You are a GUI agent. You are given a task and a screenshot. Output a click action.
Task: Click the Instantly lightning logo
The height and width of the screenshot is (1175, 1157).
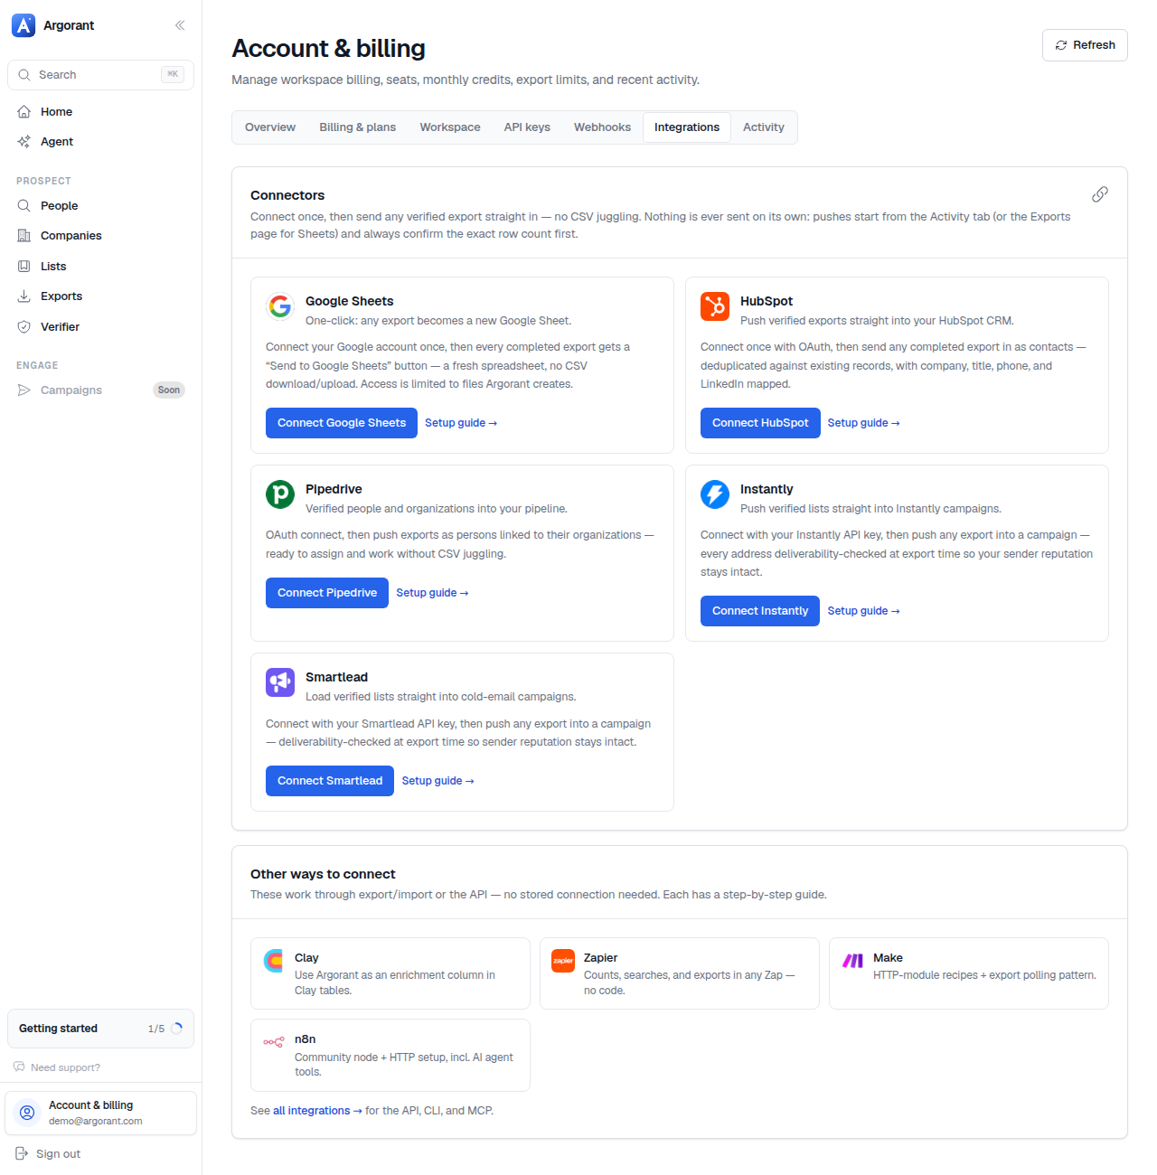pyautogui.click(x=715, y=494)
